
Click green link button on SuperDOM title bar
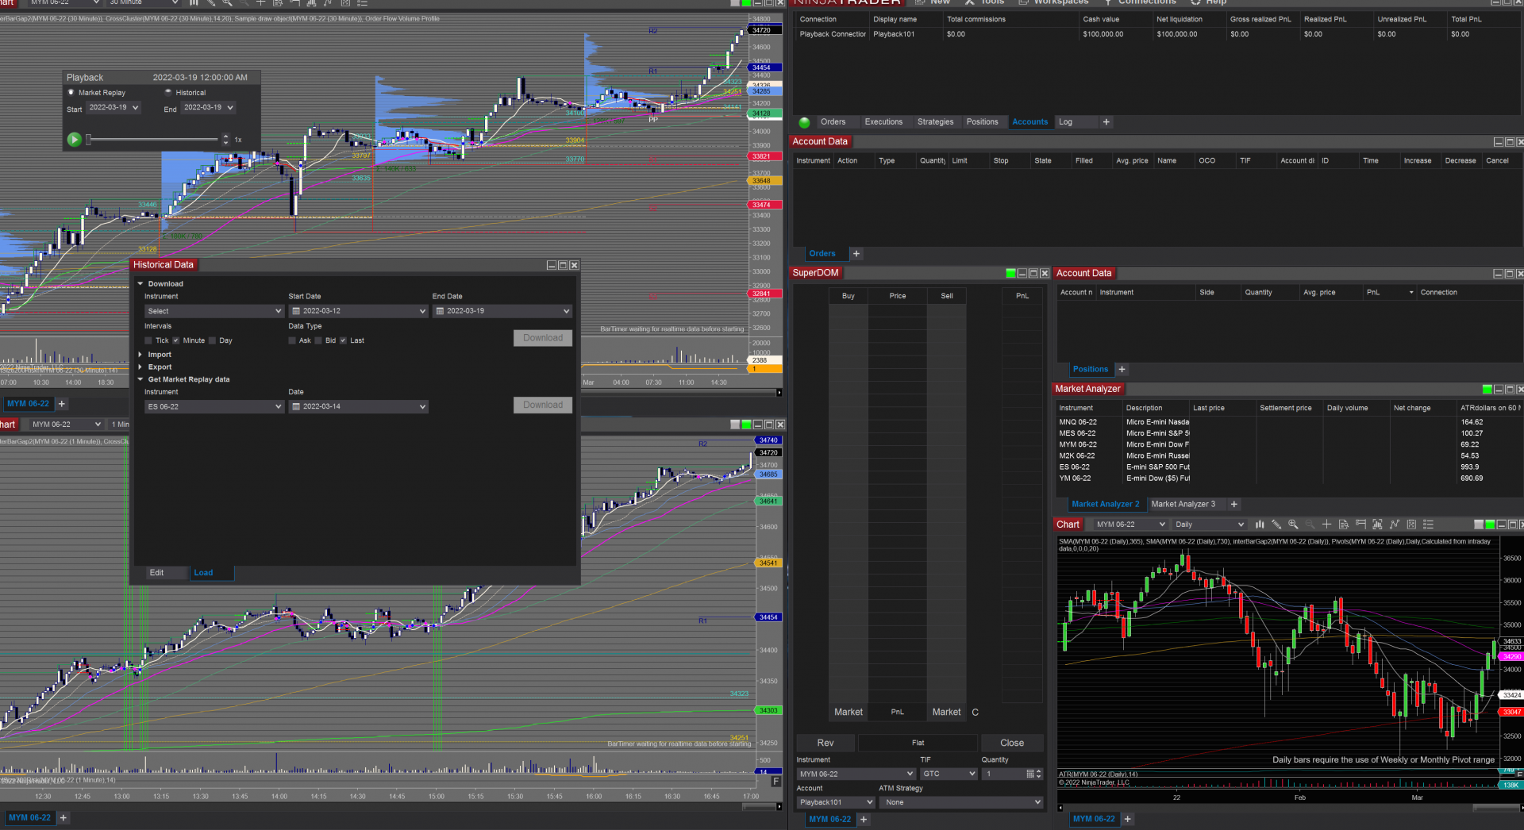coord(1010,273)
